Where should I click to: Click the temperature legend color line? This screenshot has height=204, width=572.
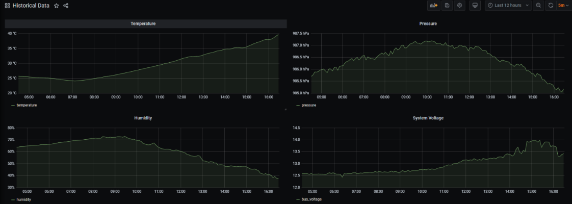(13, 105)
